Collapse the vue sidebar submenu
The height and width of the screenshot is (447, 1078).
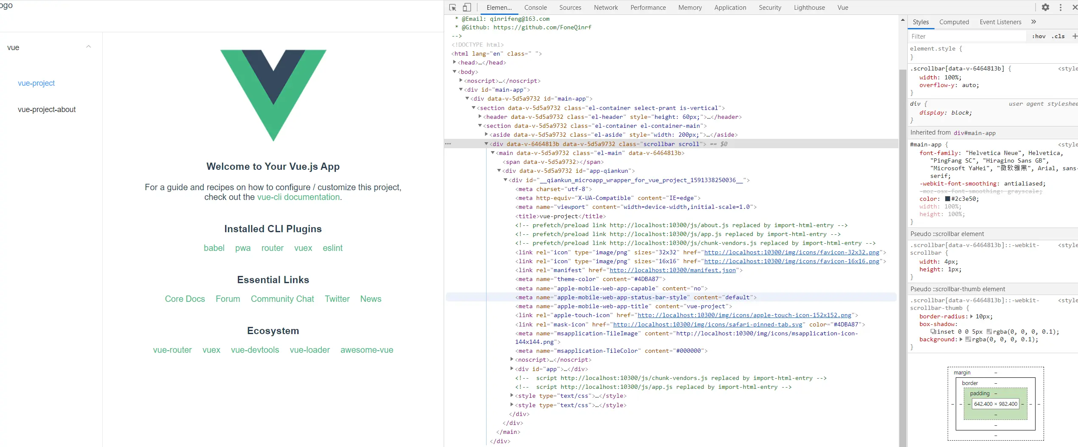pyautogui.click(x=88, y=47)
